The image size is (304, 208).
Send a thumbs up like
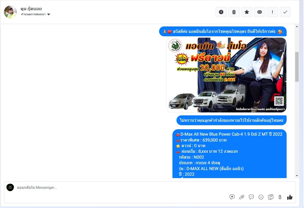pyautogui.click(x=290, y=197)
